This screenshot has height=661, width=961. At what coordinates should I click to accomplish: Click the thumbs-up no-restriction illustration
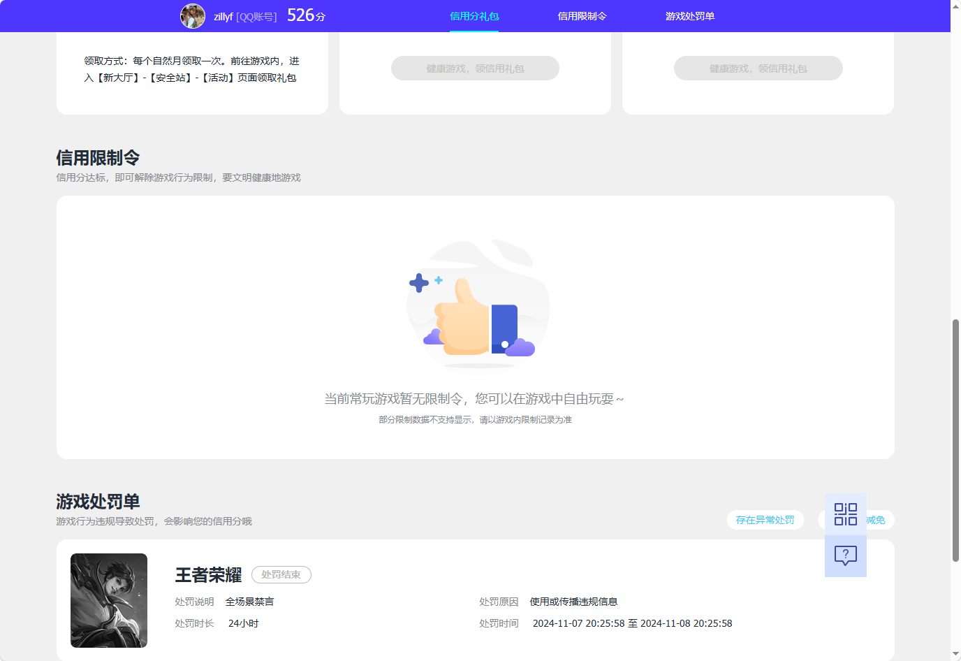click(x=478, y=303)
